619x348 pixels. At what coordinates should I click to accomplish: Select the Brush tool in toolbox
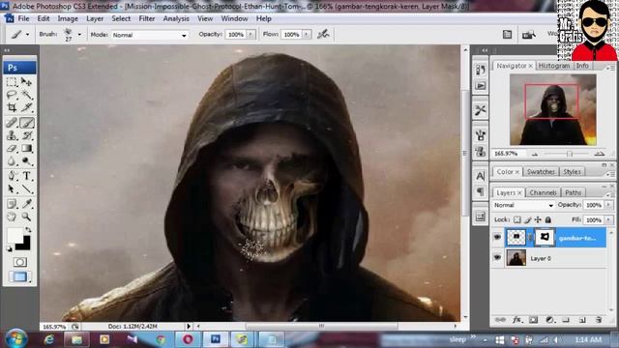tap(26, 123)
